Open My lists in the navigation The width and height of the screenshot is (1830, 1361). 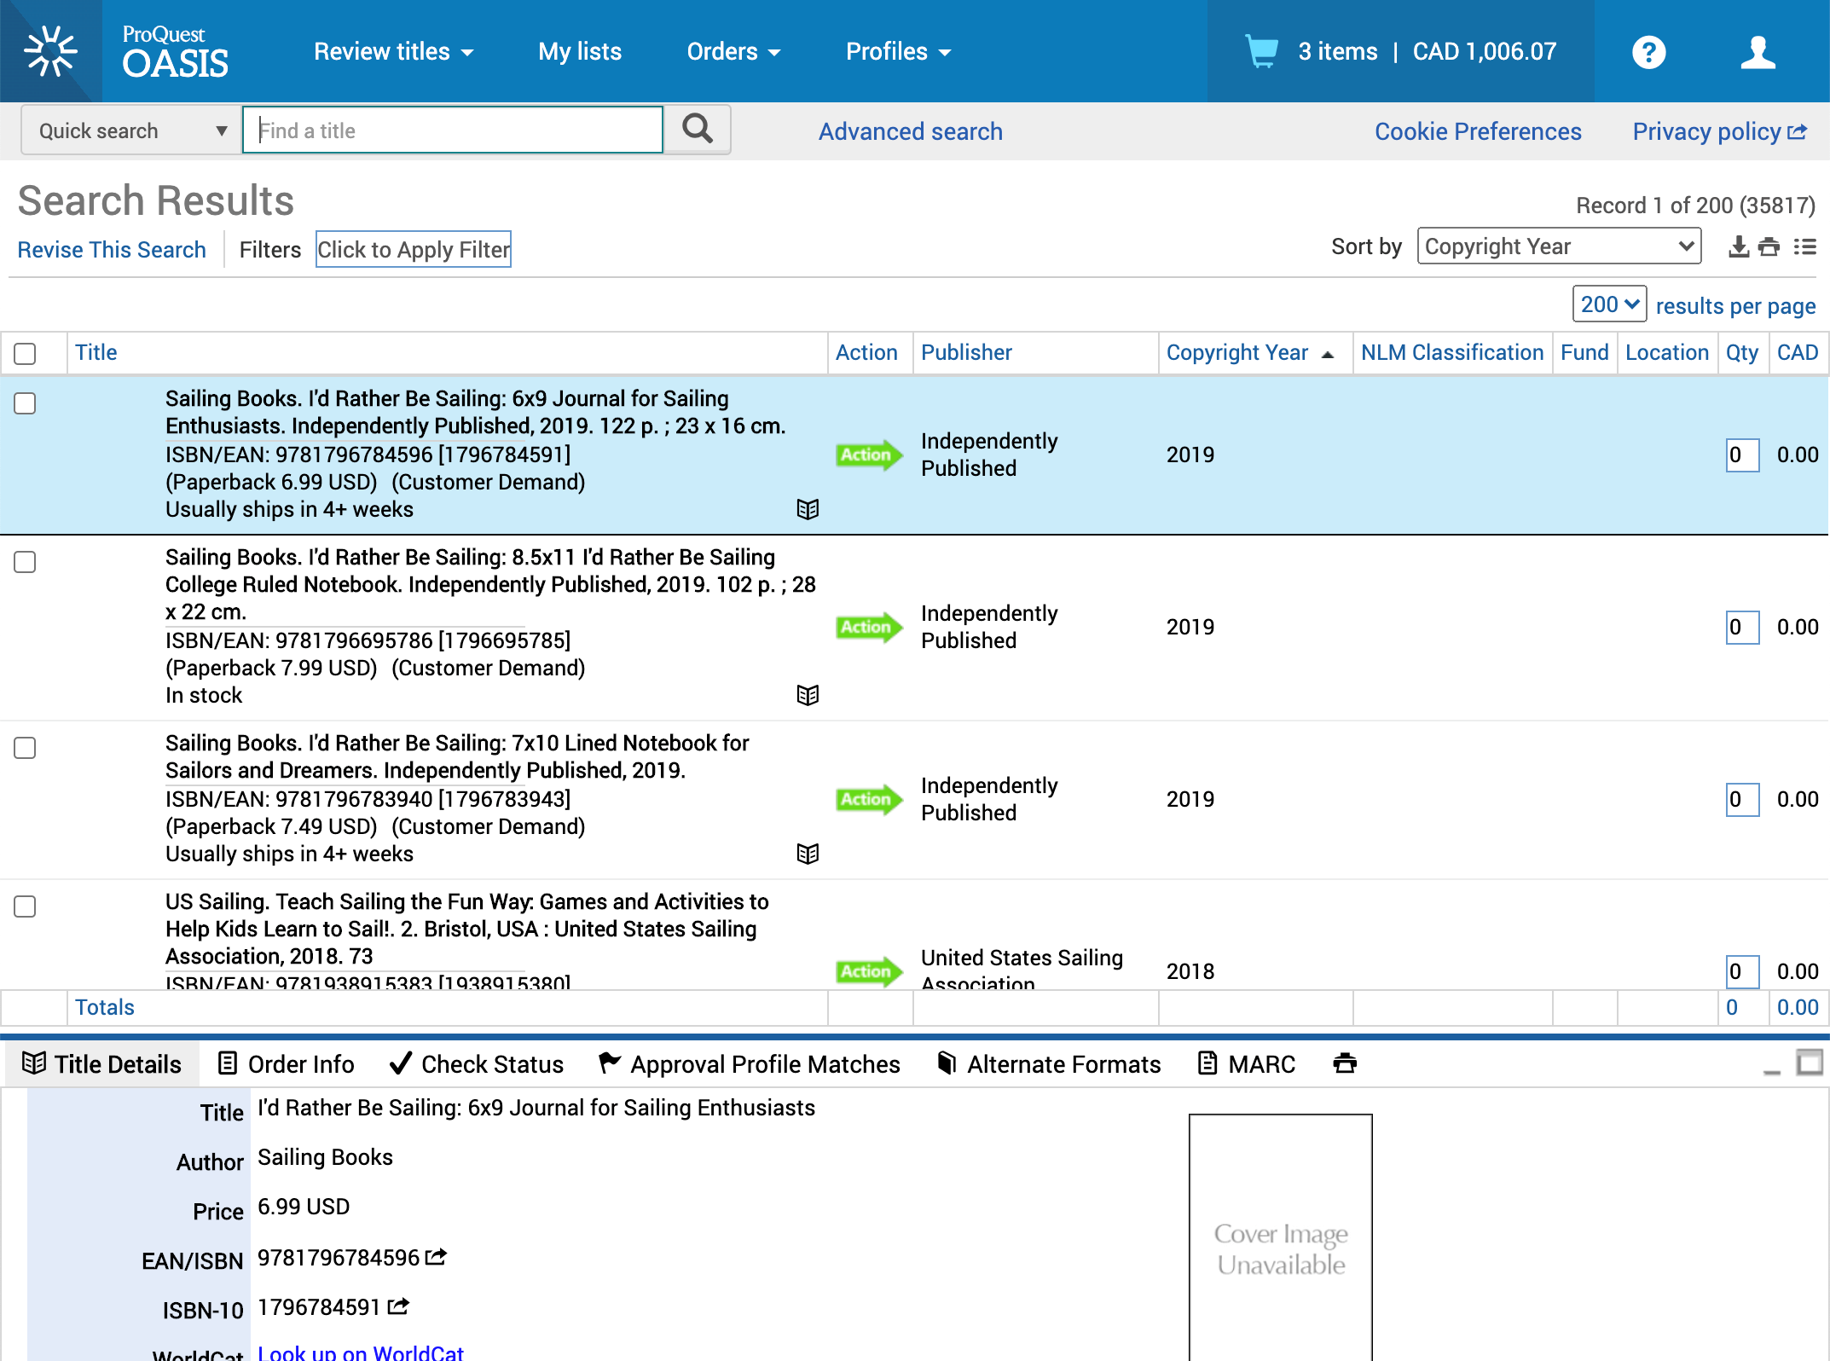click(580, 51)
